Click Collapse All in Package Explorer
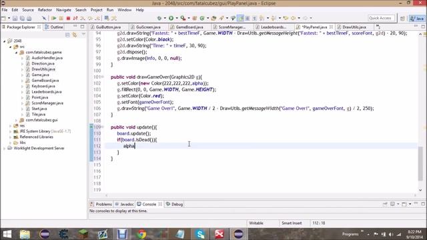This screenshot has width=427, height=240. (67, 35)
